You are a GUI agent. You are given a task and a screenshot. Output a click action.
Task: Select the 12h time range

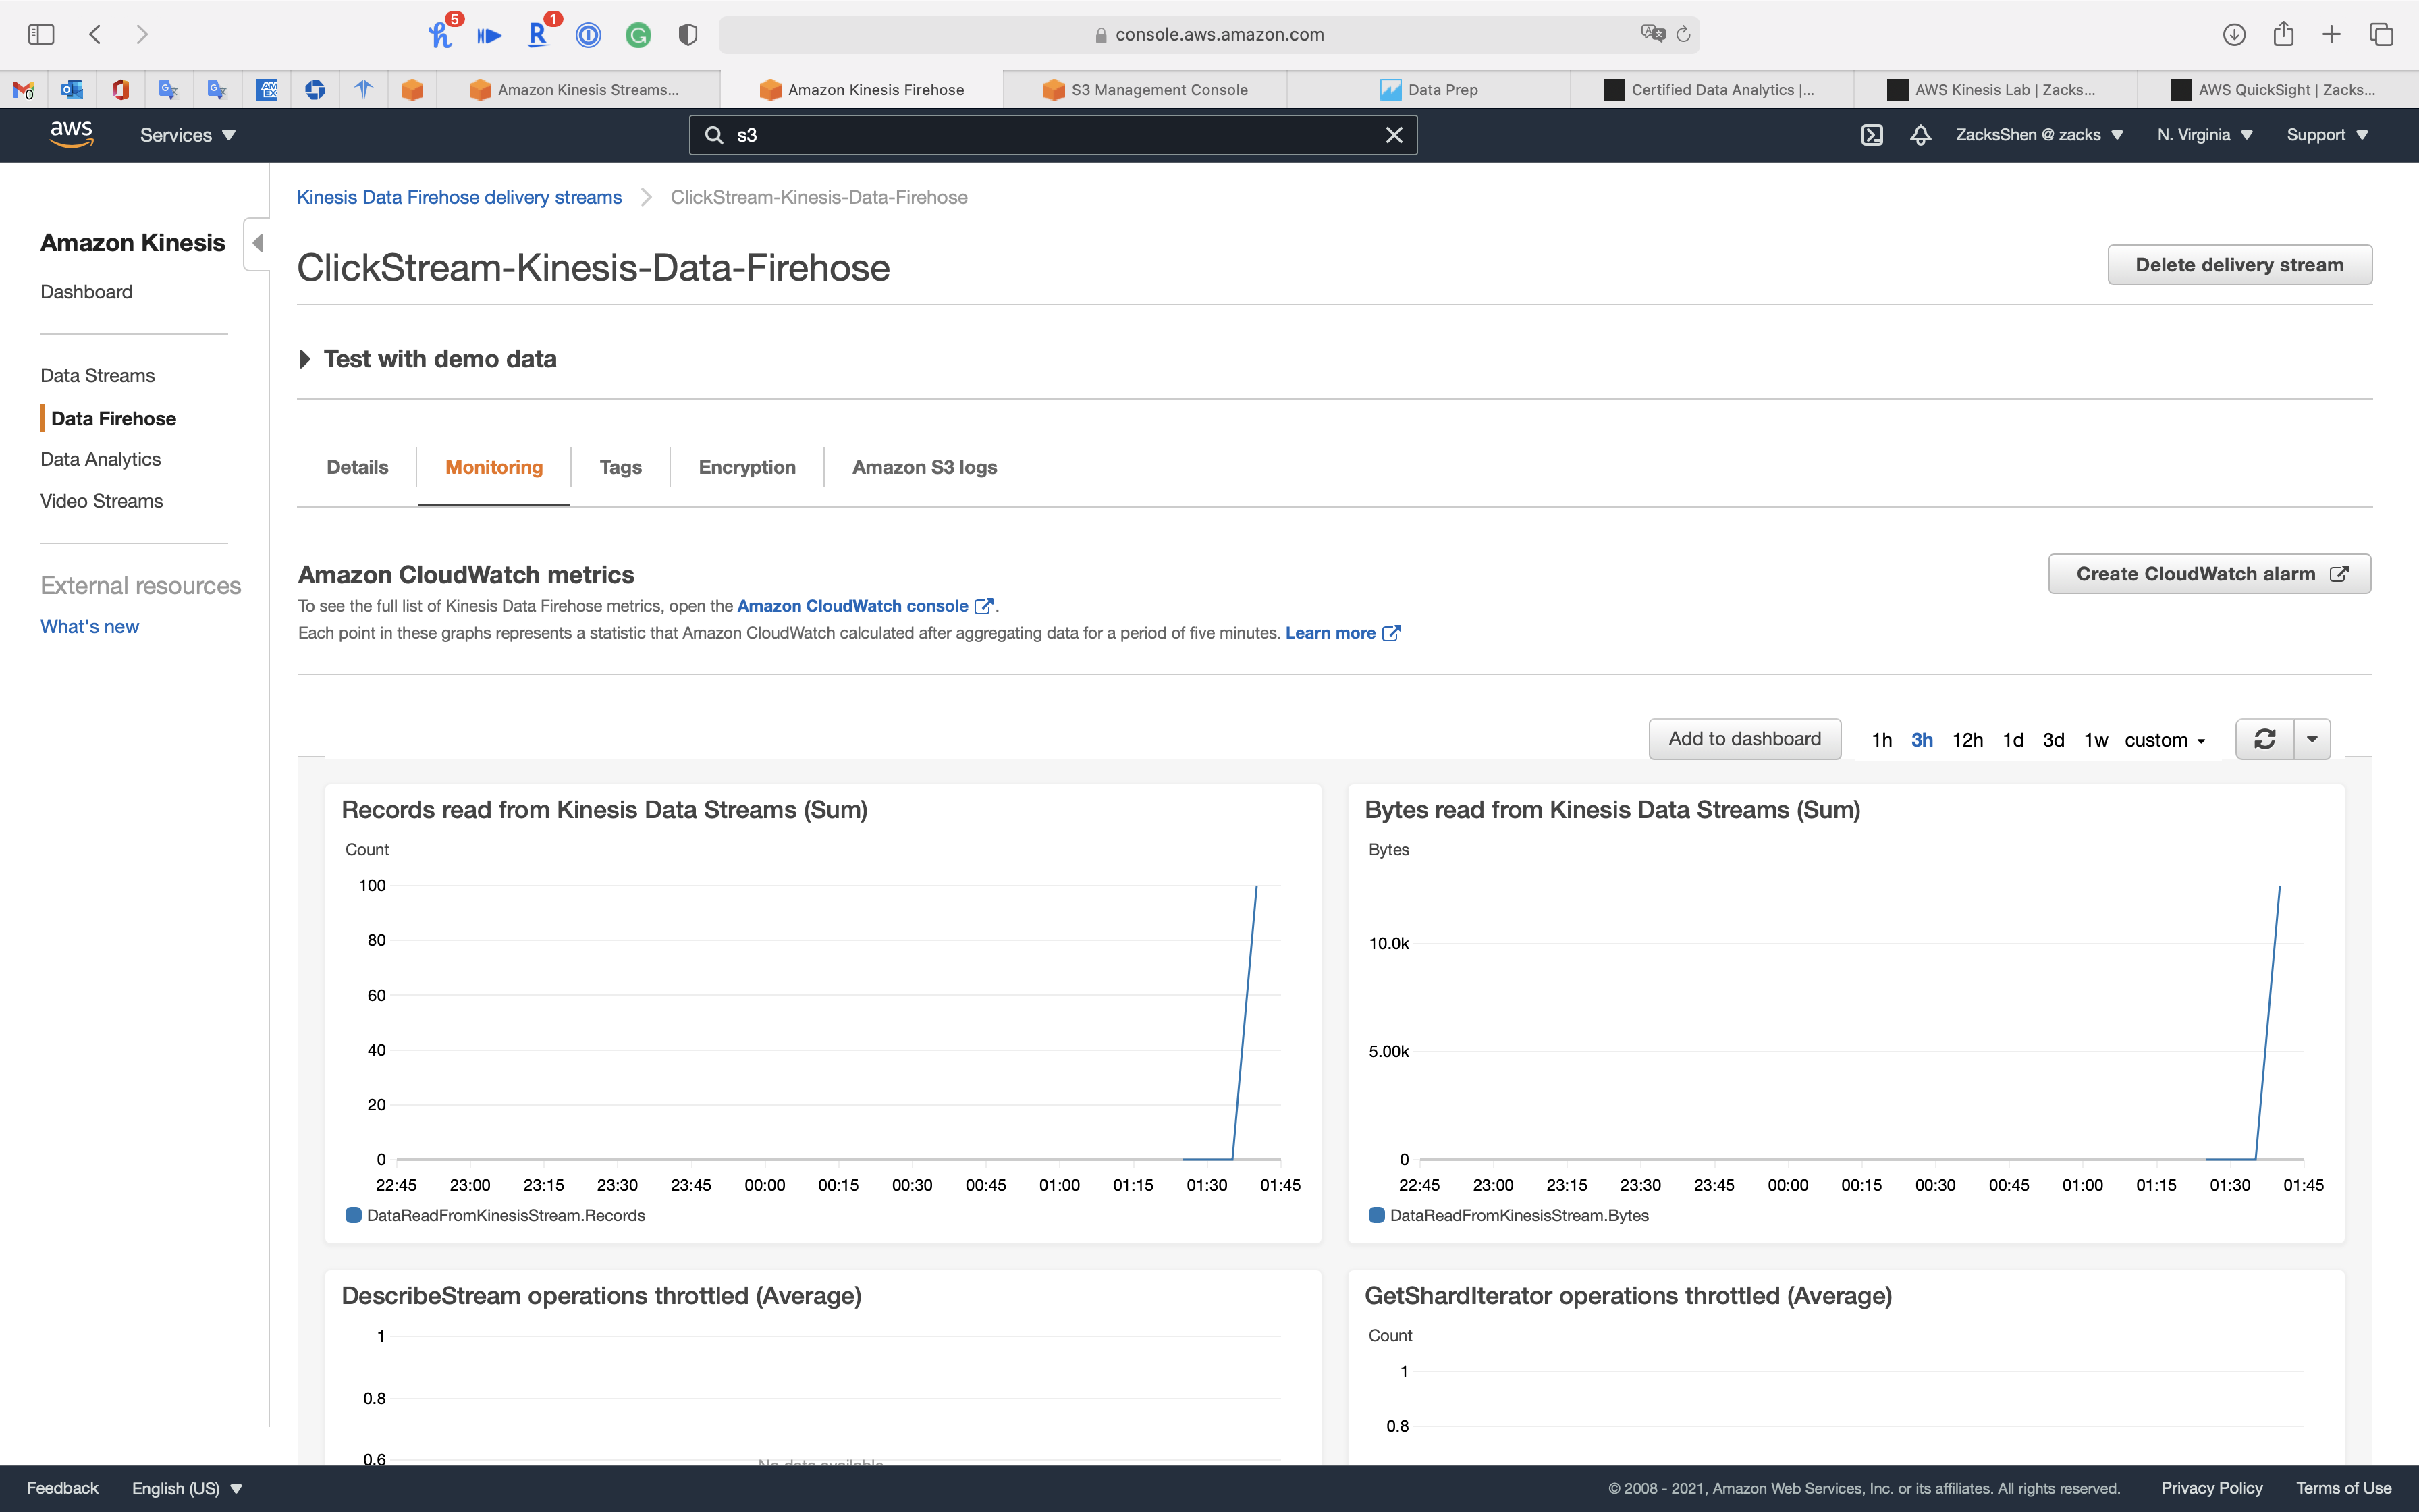point(1967,740)
